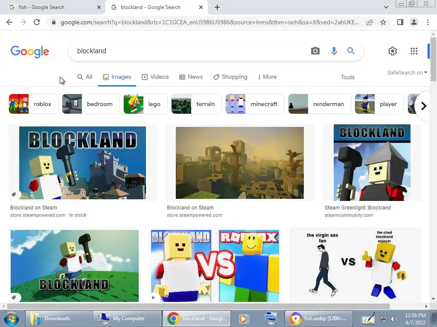This screenshot has height=327, width=437.
Task: Filter by bedroom suggestion chip
Action: tap(91, 104)
